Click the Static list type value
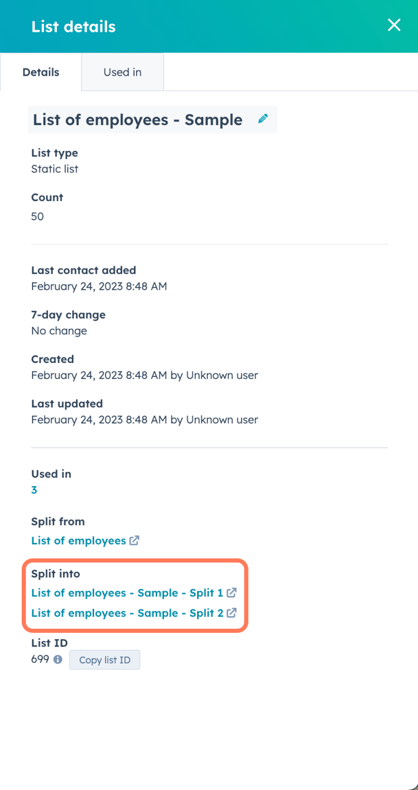418x790 pixels. [x=55, y=169]
